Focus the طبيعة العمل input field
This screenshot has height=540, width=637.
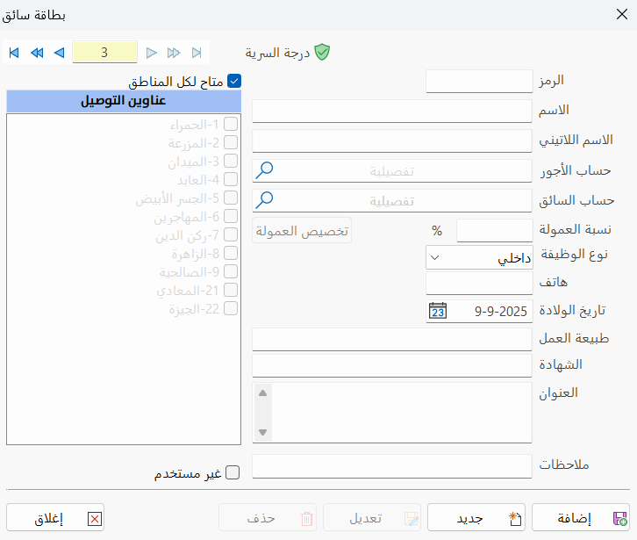point(392,339)
